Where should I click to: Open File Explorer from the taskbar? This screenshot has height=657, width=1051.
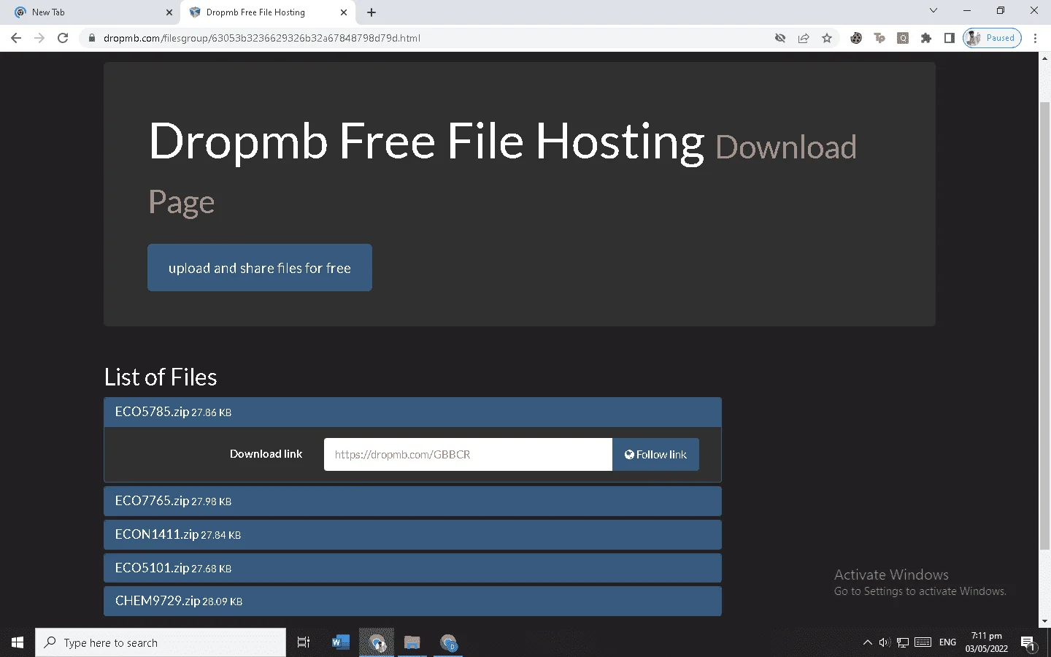pyautogui.click(x=412, y=642)
